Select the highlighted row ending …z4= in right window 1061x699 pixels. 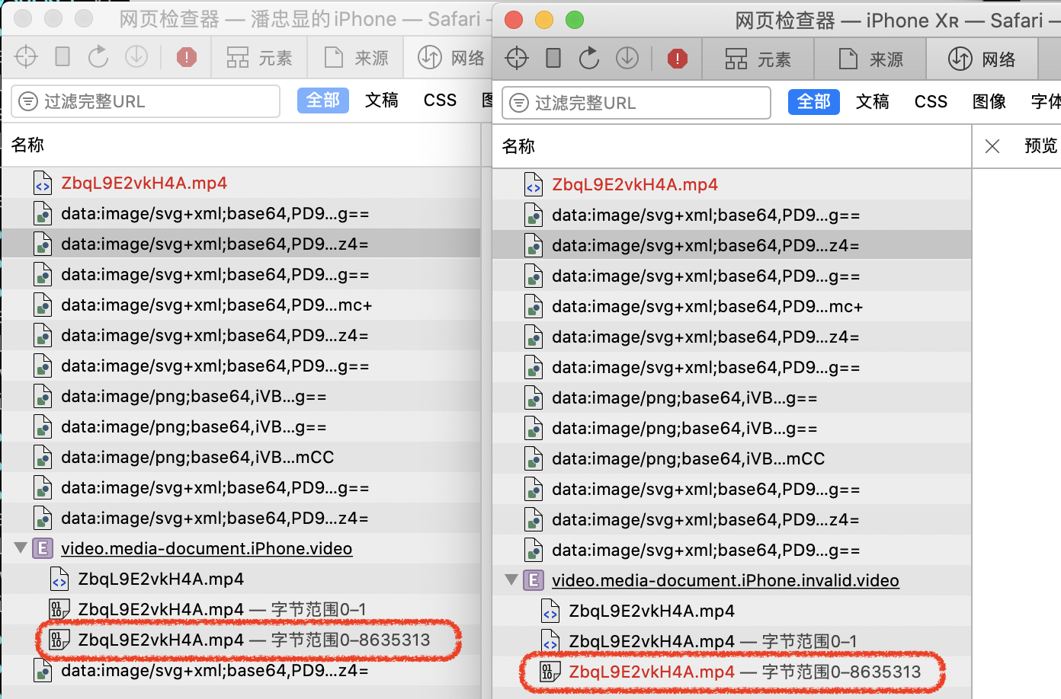(732, 245)
